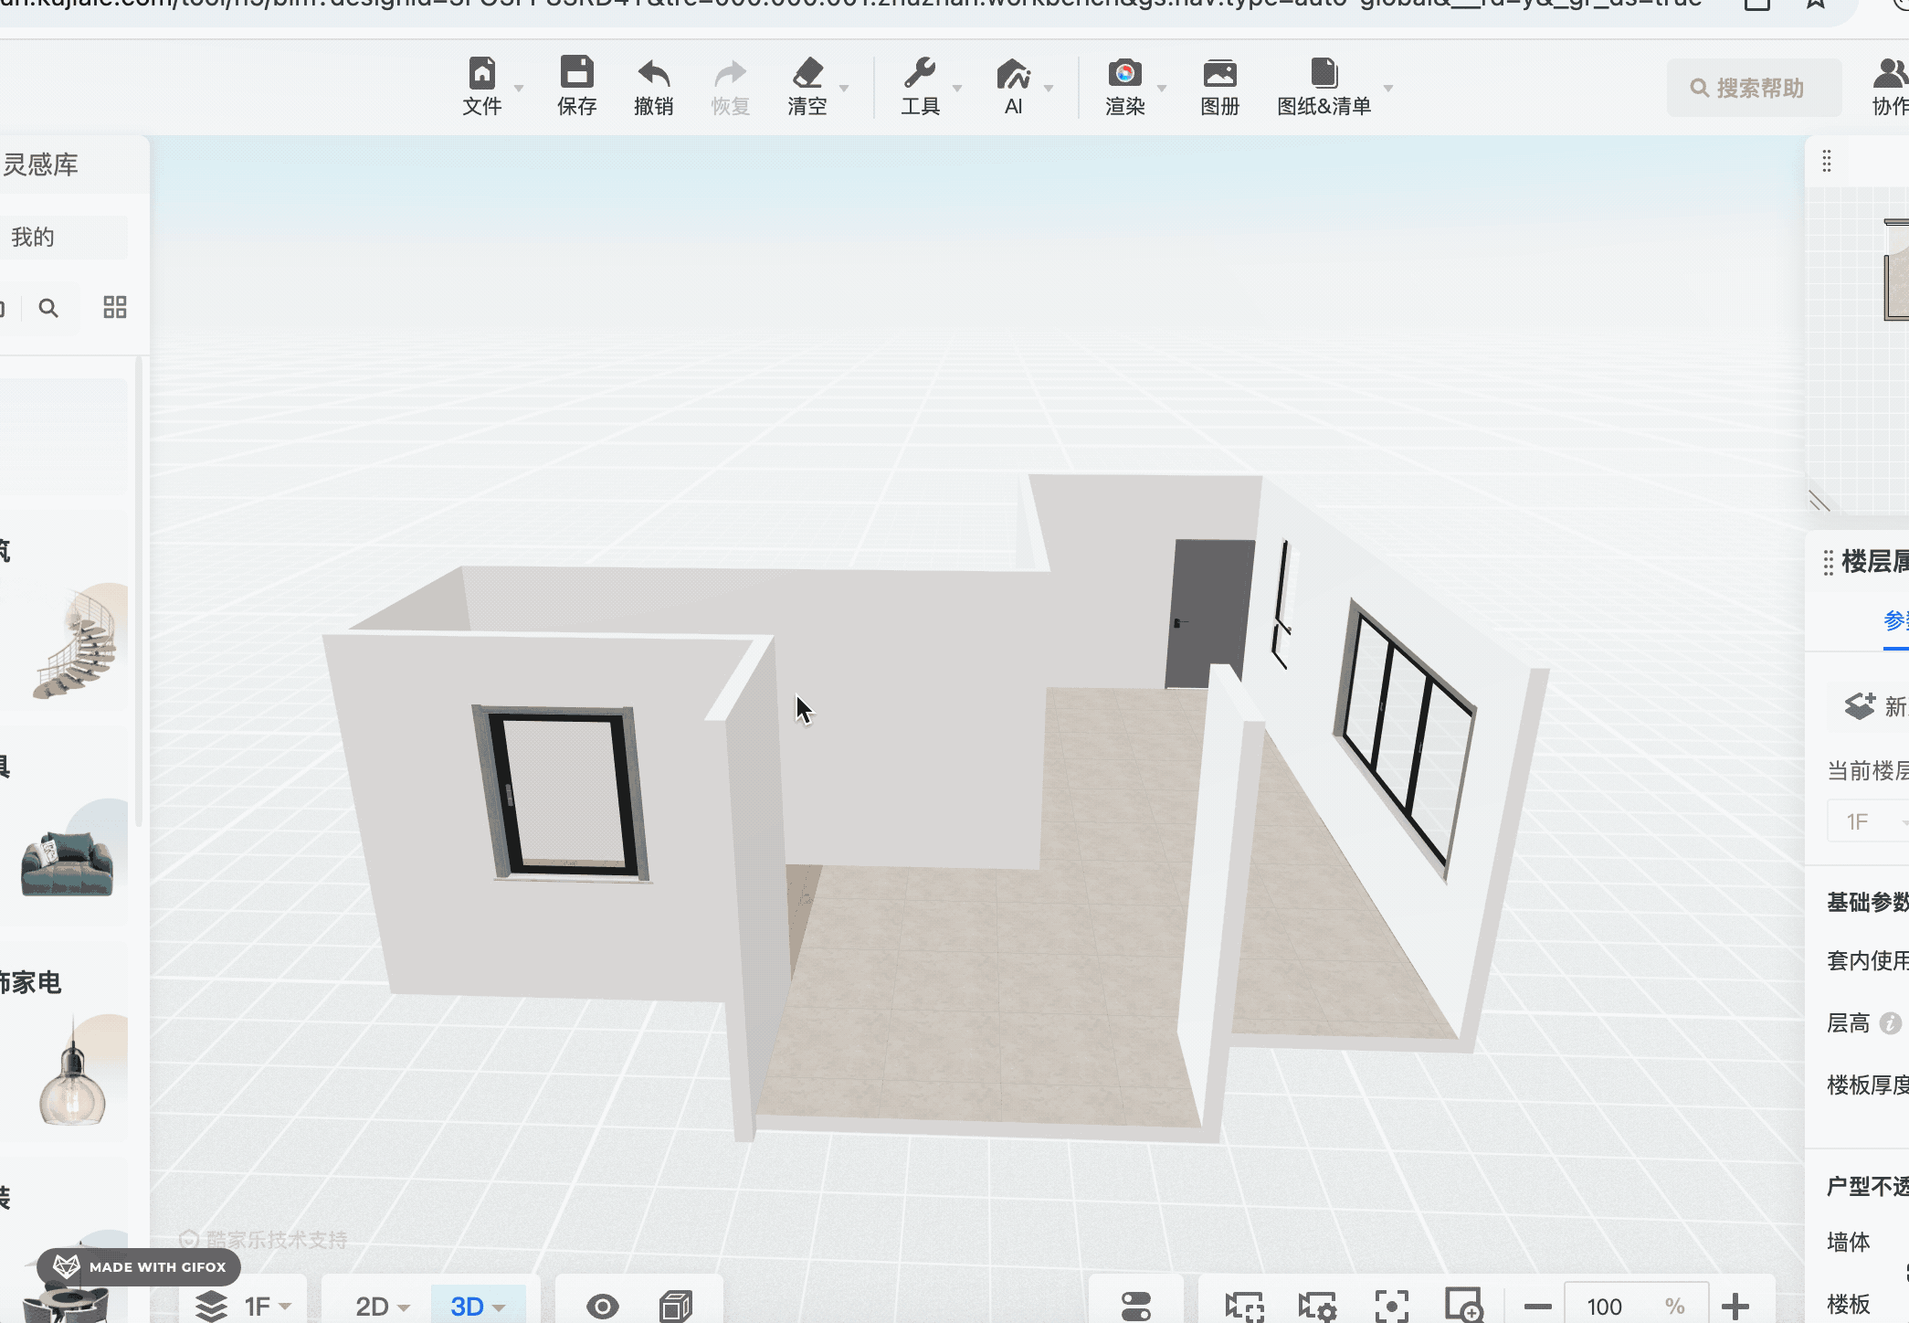The image size is (1909, 1323).
Task: Switch library to grid view icon
Action: pyautogui.click(x=115, y=307)
